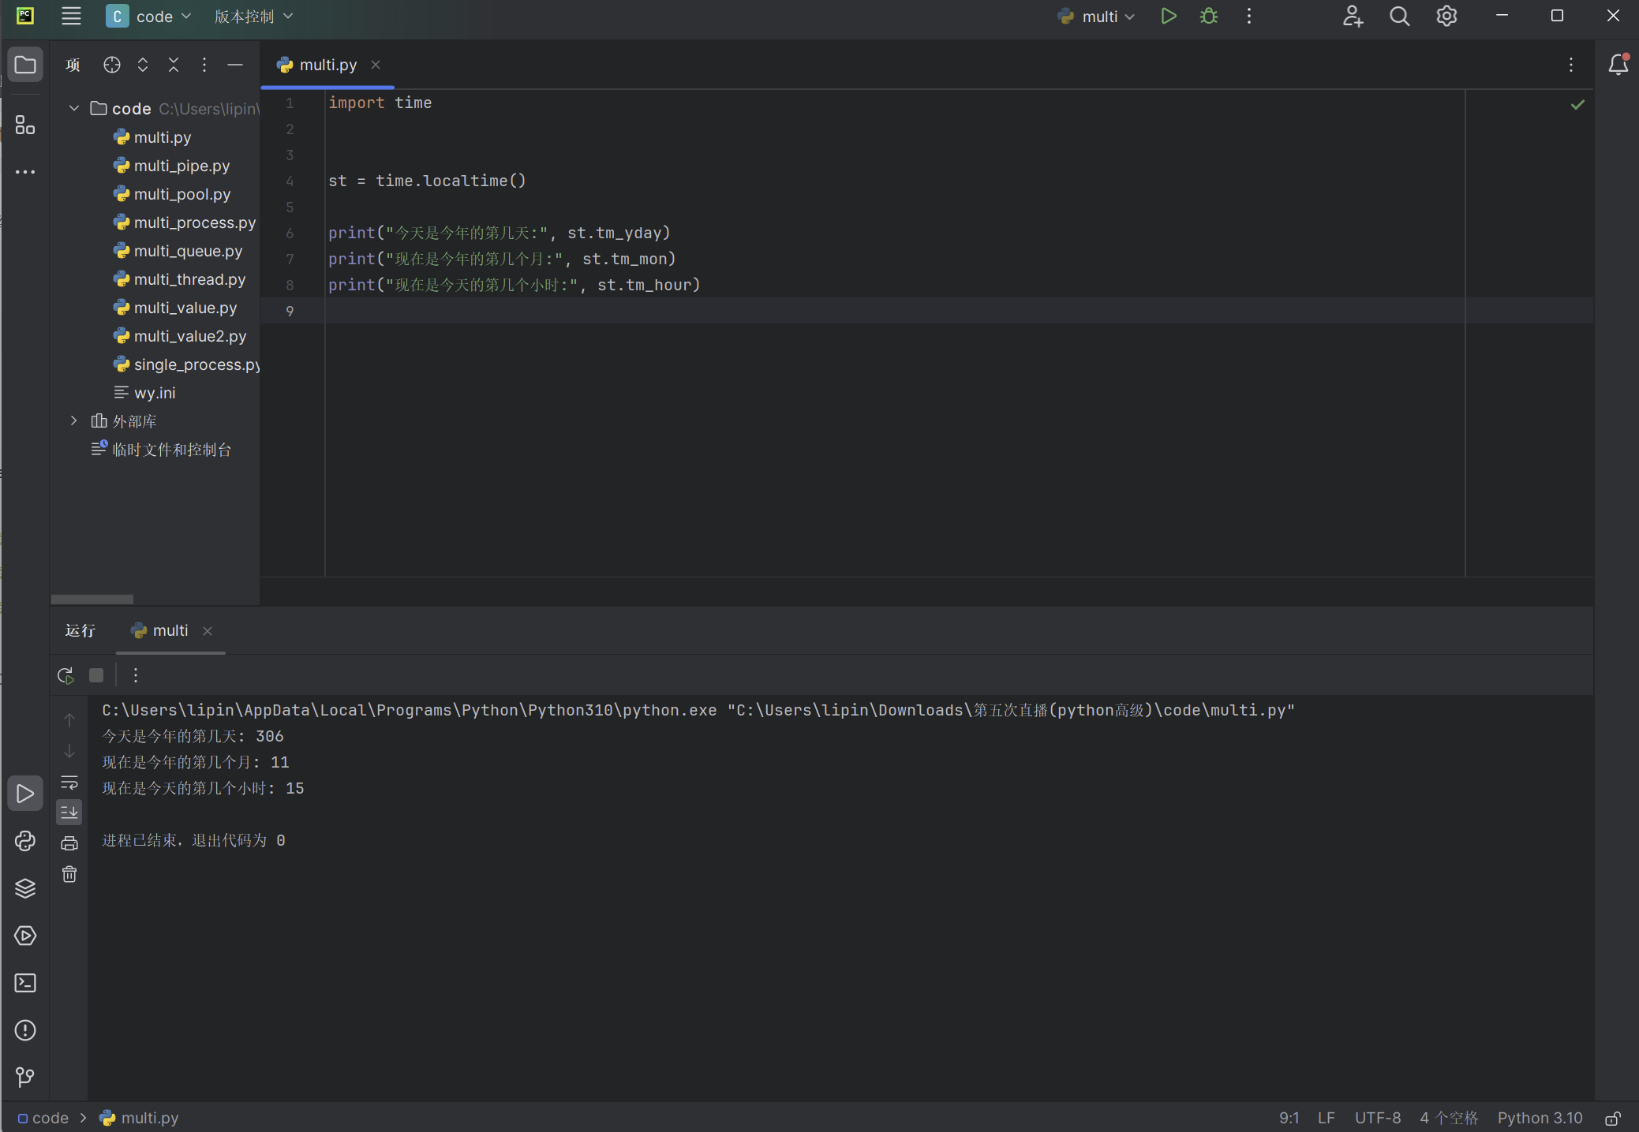Close the multi run tab

tap(208, 630)
